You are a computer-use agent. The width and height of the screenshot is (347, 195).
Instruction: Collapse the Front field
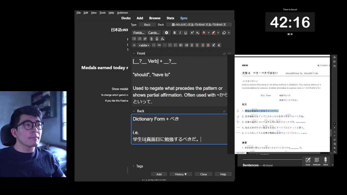134,54
